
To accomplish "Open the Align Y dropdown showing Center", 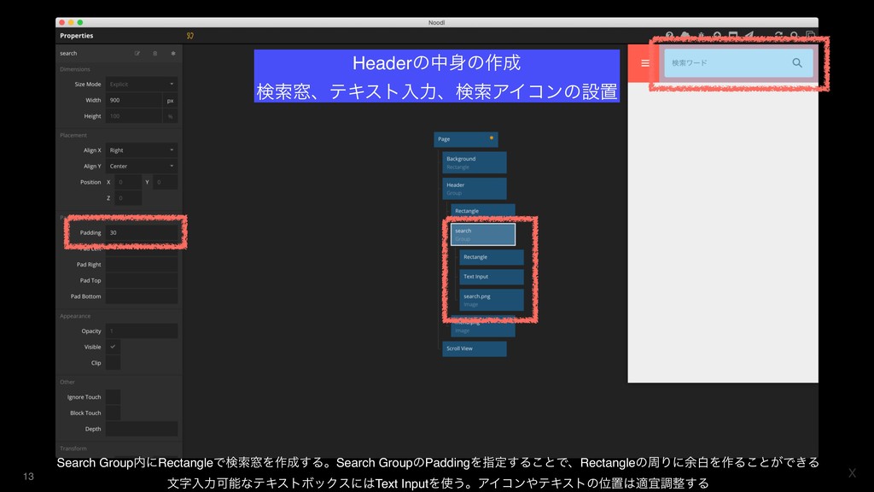I will (142, 167).
